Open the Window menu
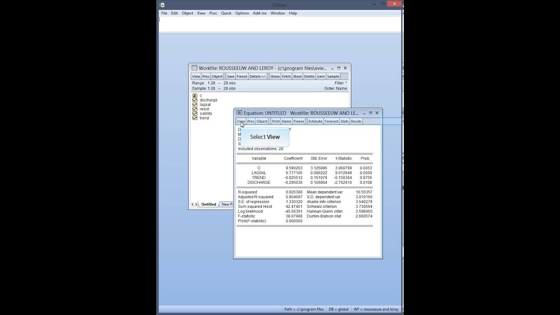The height and width of the screenshot is (315, 560). click(x=278, y=13)
